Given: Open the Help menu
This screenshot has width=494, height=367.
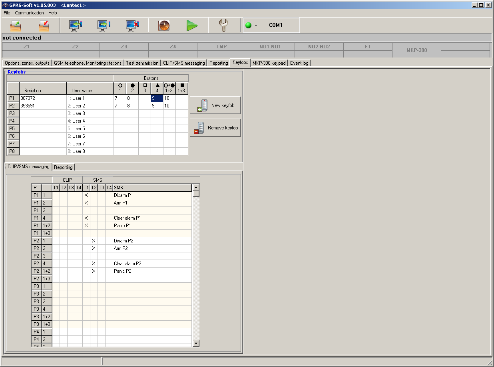Looking at the screenshot, I should (53, 13).
